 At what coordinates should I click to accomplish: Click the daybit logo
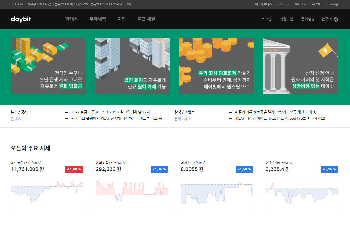click(21, 19)
